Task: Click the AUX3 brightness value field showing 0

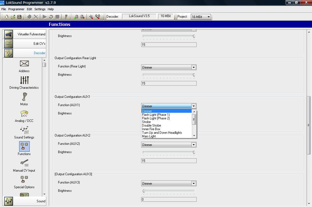Action: (169, 199)
